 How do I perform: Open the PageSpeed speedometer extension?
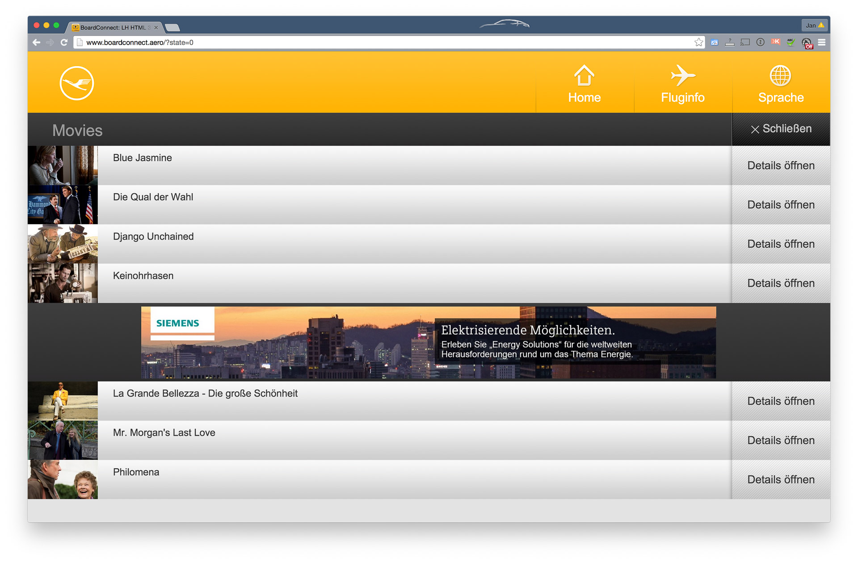click(715, 42)
